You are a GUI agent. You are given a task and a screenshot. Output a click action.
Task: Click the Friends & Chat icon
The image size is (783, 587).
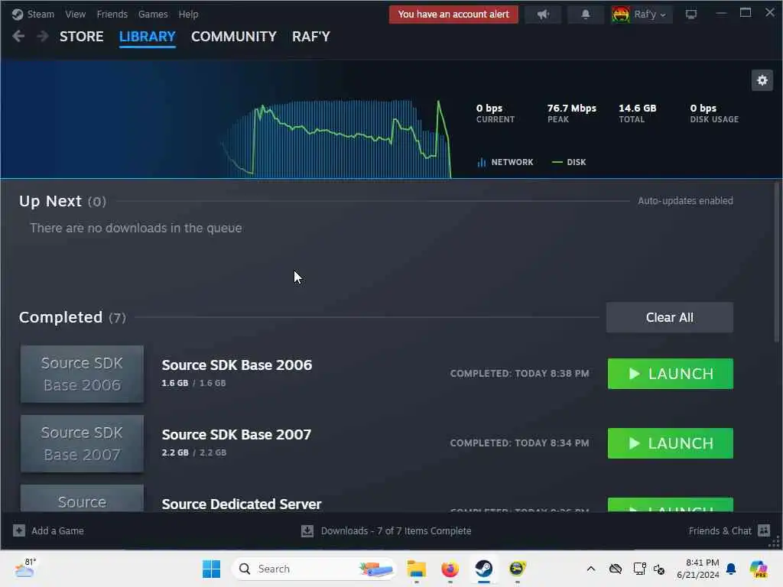click(764, 530)
